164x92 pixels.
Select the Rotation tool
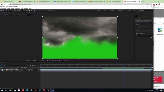pos(13,10)
